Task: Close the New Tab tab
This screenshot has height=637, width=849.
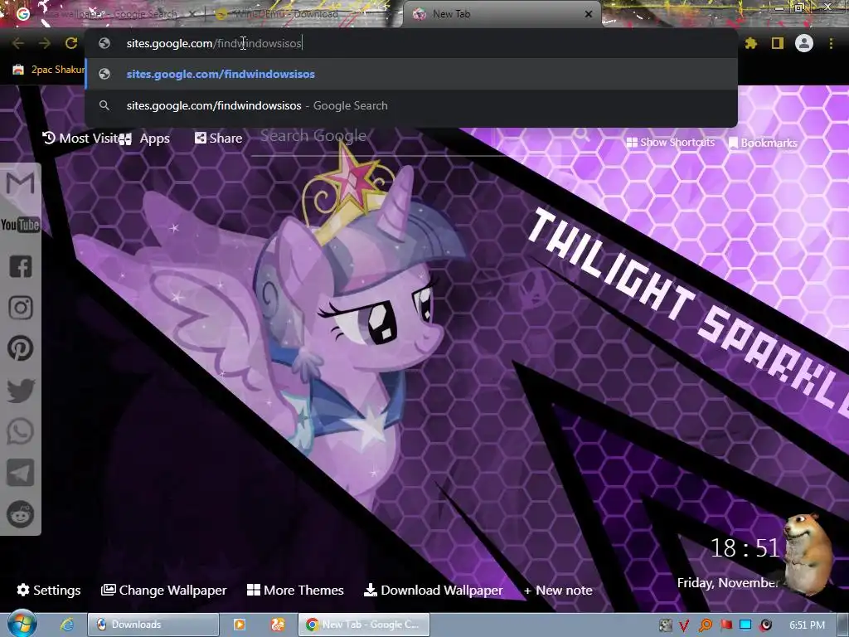Action: tap(589, 14)
